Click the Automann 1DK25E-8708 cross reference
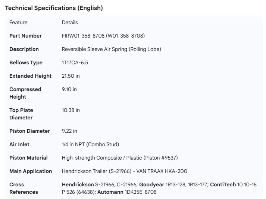266x199 pixels. click(x=127, y=192)
